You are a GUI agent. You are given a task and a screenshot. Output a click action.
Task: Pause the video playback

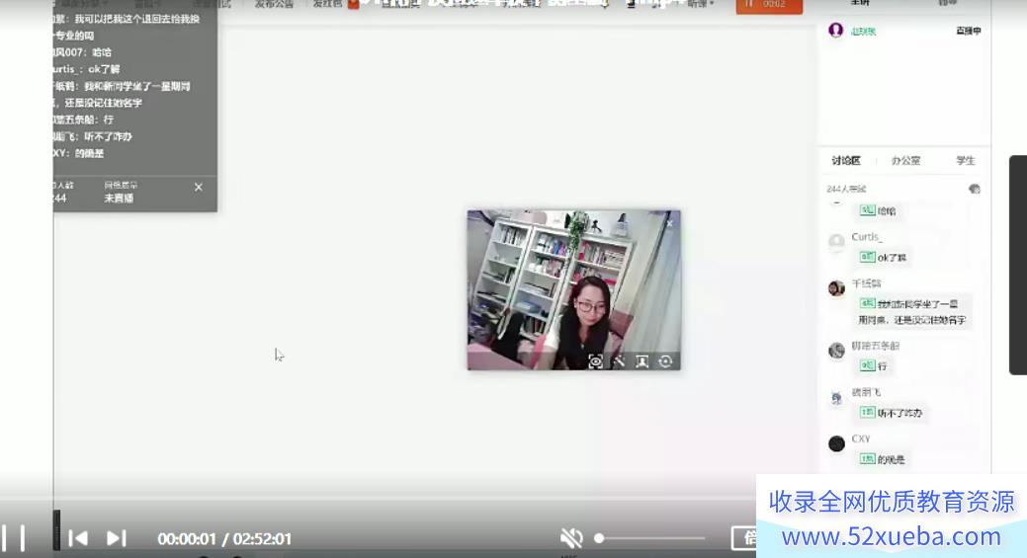13,537
